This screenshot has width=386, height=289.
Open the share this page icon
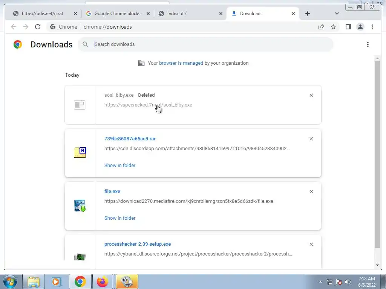point(321,27)
